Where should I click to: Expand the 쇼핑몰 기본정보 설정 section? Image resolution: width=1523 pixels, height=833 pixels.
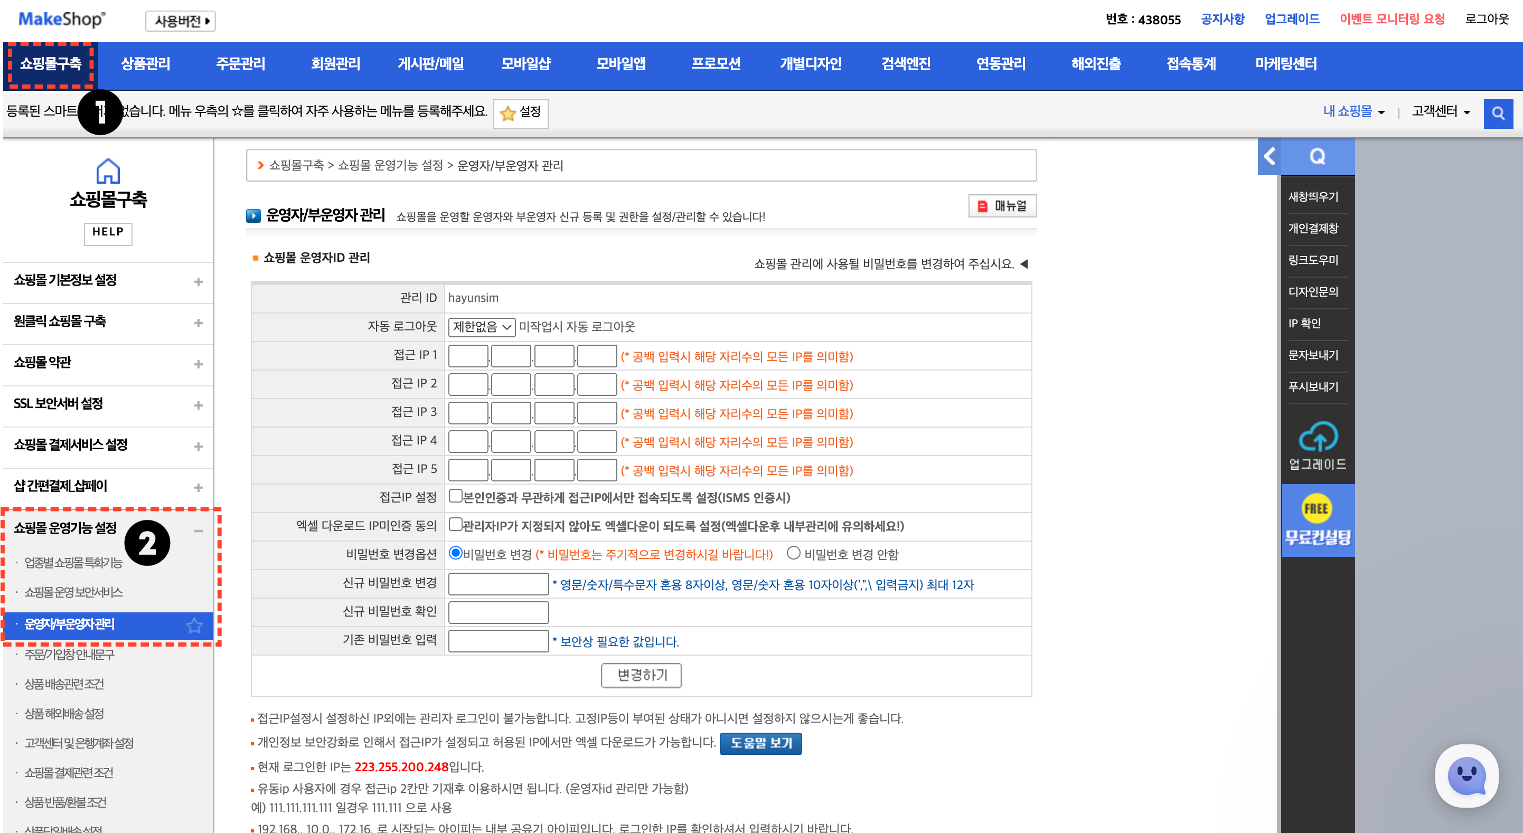tap(198, 282)
